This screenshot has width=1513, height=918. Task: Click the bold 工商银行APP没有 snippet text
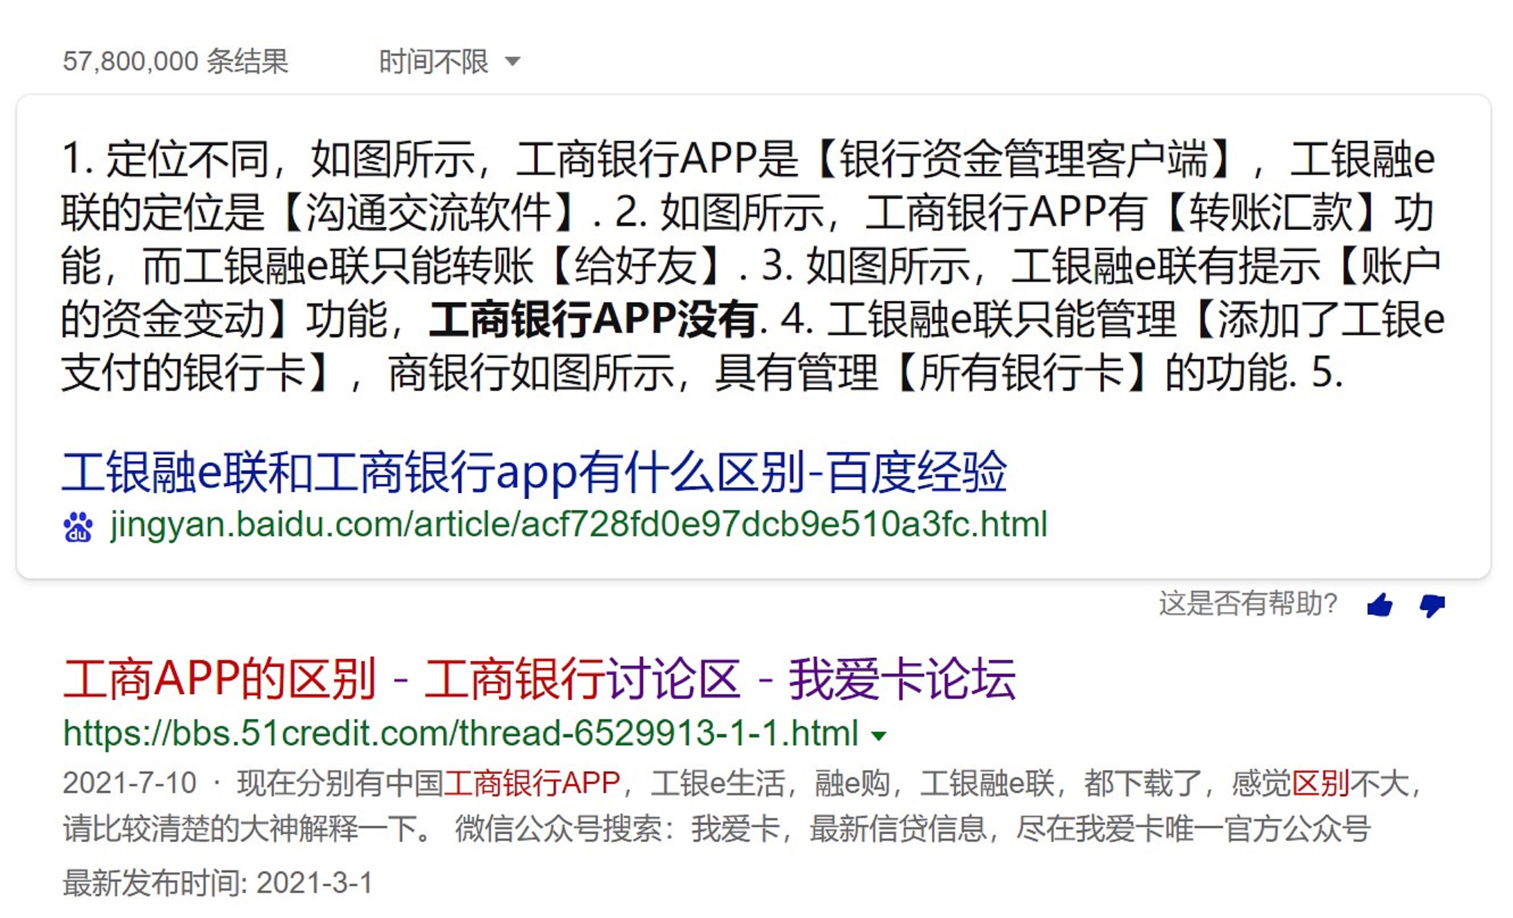coord(593,319)
